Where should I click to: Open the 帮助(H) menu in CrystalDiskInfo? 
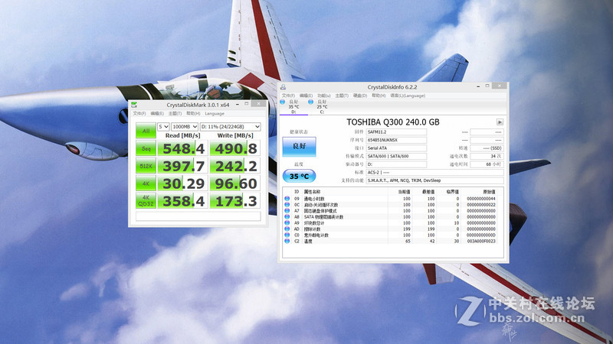tap(379, 96)
